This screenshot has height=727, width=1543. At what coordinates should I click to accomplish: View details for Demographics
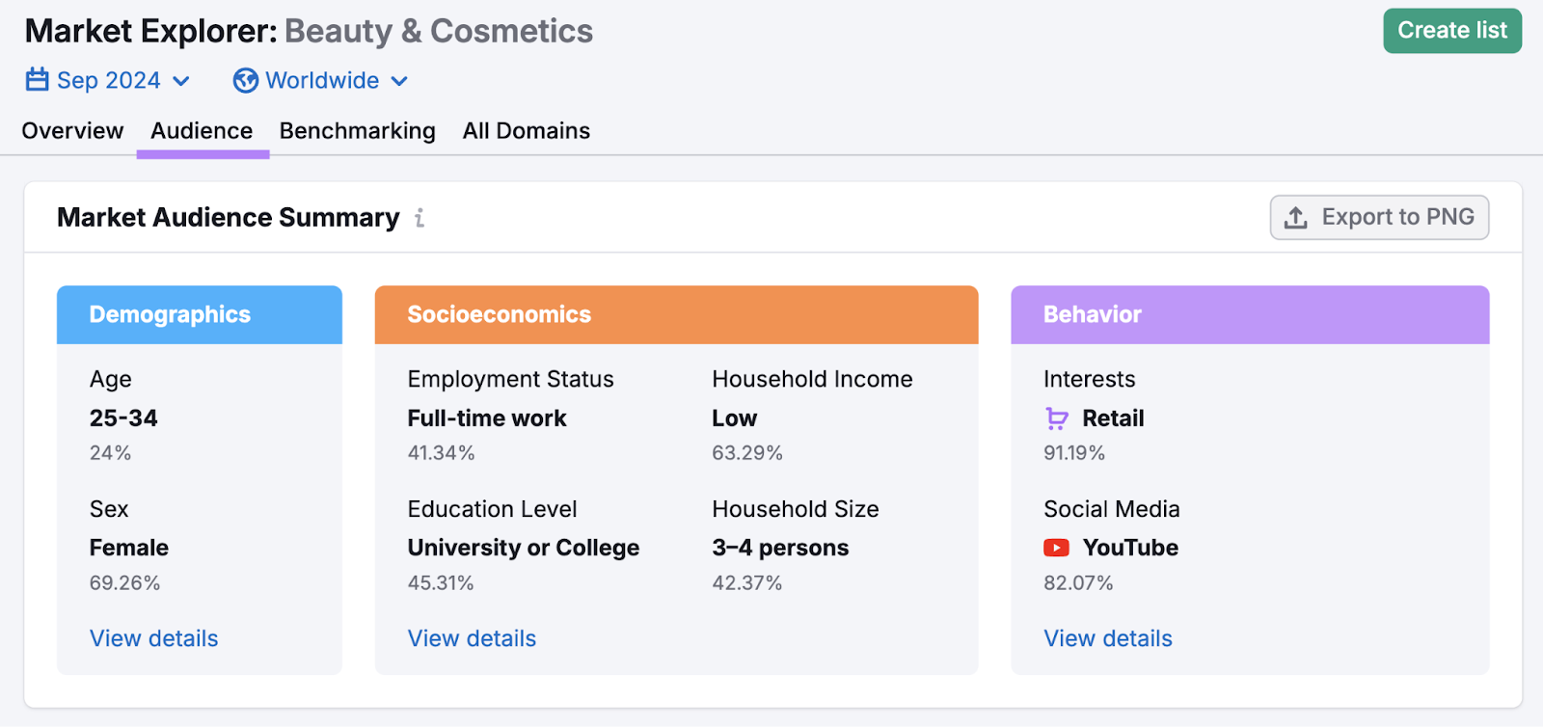click(x=153, y=638)
